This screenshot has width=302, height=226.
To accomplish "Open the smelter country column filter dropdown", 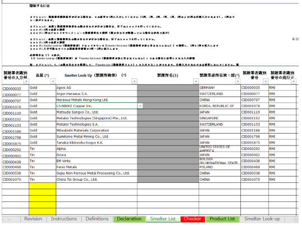I will (x=238, y=82).
